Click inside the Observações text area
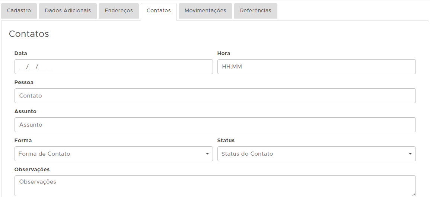Screen dimensions: 430x197 215,185
